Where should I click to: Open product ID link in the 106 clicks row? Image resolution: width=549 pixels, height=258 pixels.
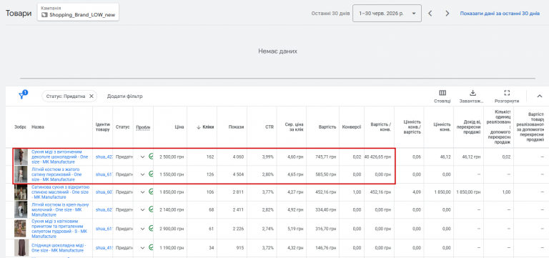click(x=104, y=192)
